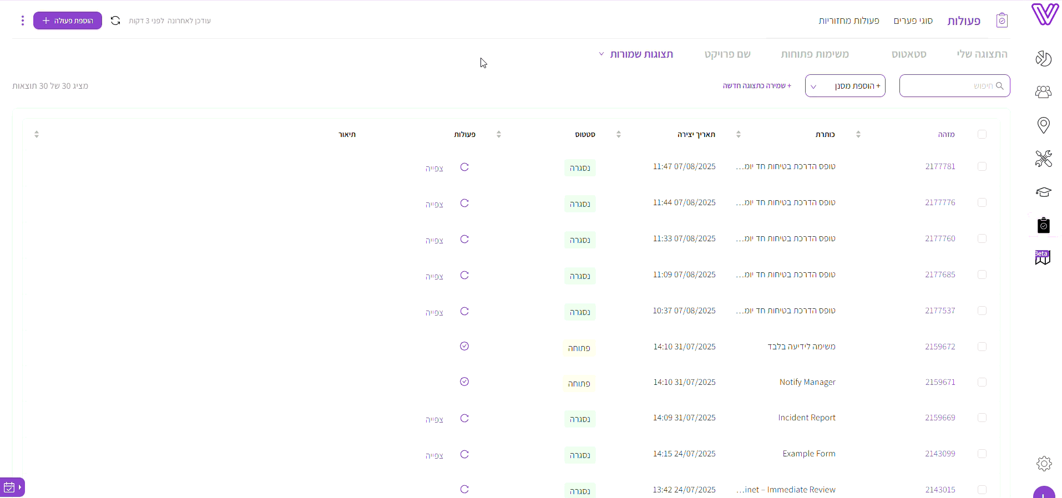Open the dashboard pie chart sidebar icon

point(1044,58)
